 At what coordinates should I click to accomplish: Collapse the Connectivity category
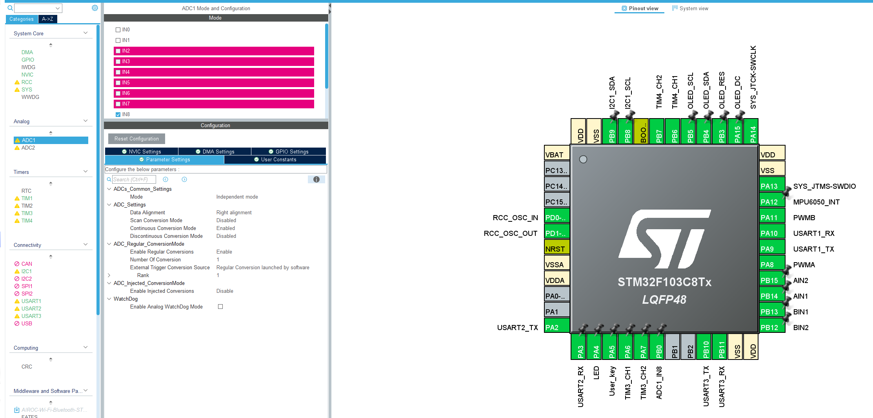[85, 245]
